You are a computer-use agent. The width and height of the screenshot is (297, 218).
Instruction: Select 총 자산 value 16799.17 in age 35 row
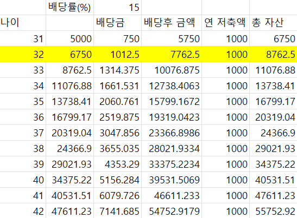(x=273, y=101)
